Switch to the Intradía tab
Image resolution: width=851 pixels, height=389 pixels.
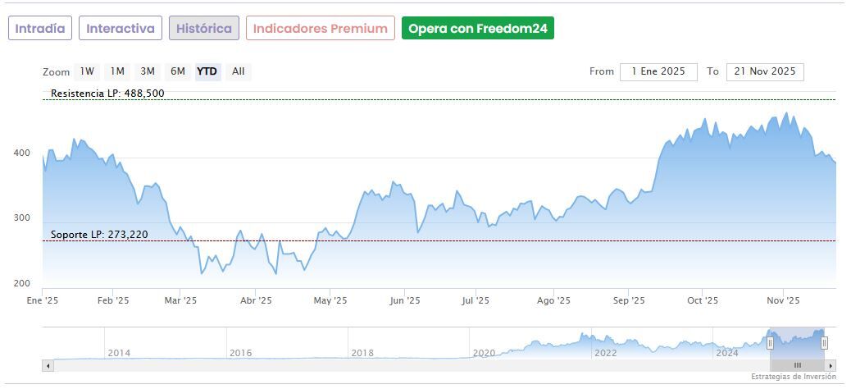40,28
